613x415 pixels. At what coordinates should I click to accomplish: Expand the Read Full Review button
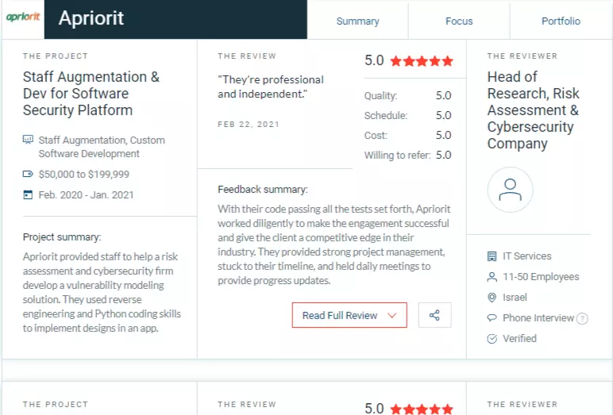tap(349, 315)
